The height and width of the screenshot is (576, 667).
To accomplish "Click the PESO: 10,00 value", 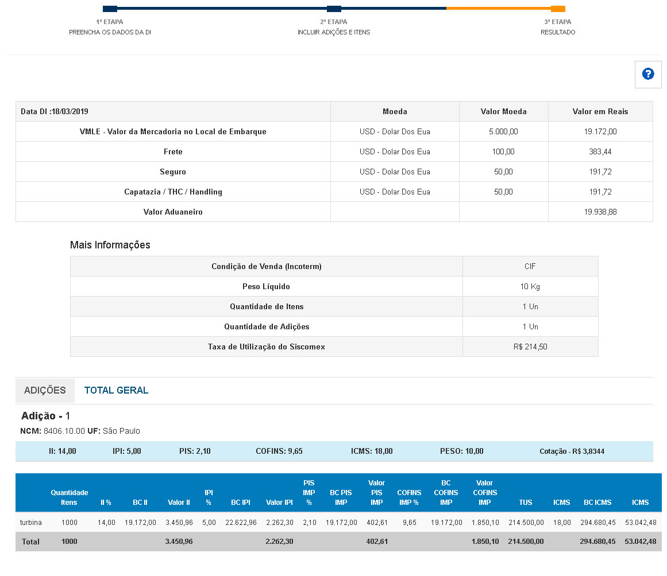I will click(x=461, y=451).
